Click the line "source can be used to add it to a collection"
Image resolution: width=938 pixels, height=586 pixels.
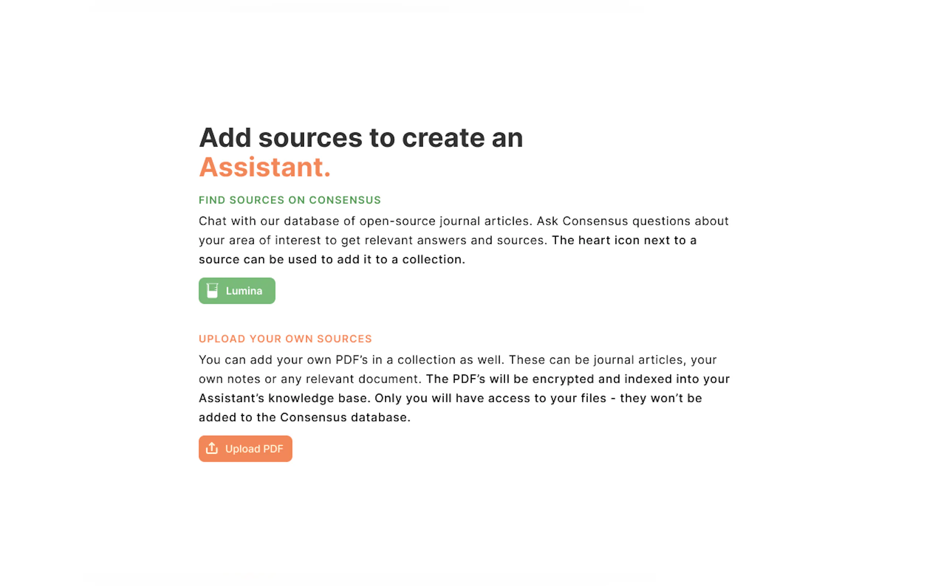(332, 259)
